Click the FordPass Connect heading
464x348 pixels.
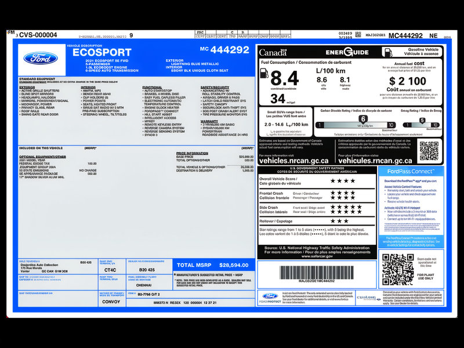(x=411, y=171)
